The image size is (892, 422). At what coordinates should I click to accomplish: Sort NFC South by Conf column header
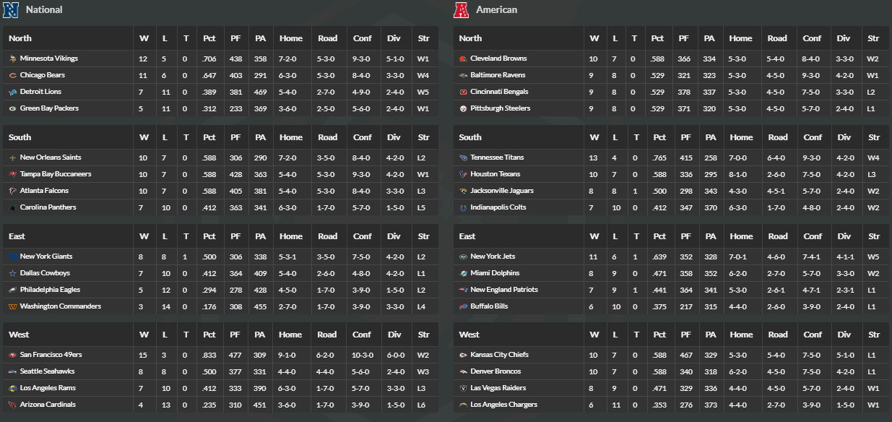(363, 137)
